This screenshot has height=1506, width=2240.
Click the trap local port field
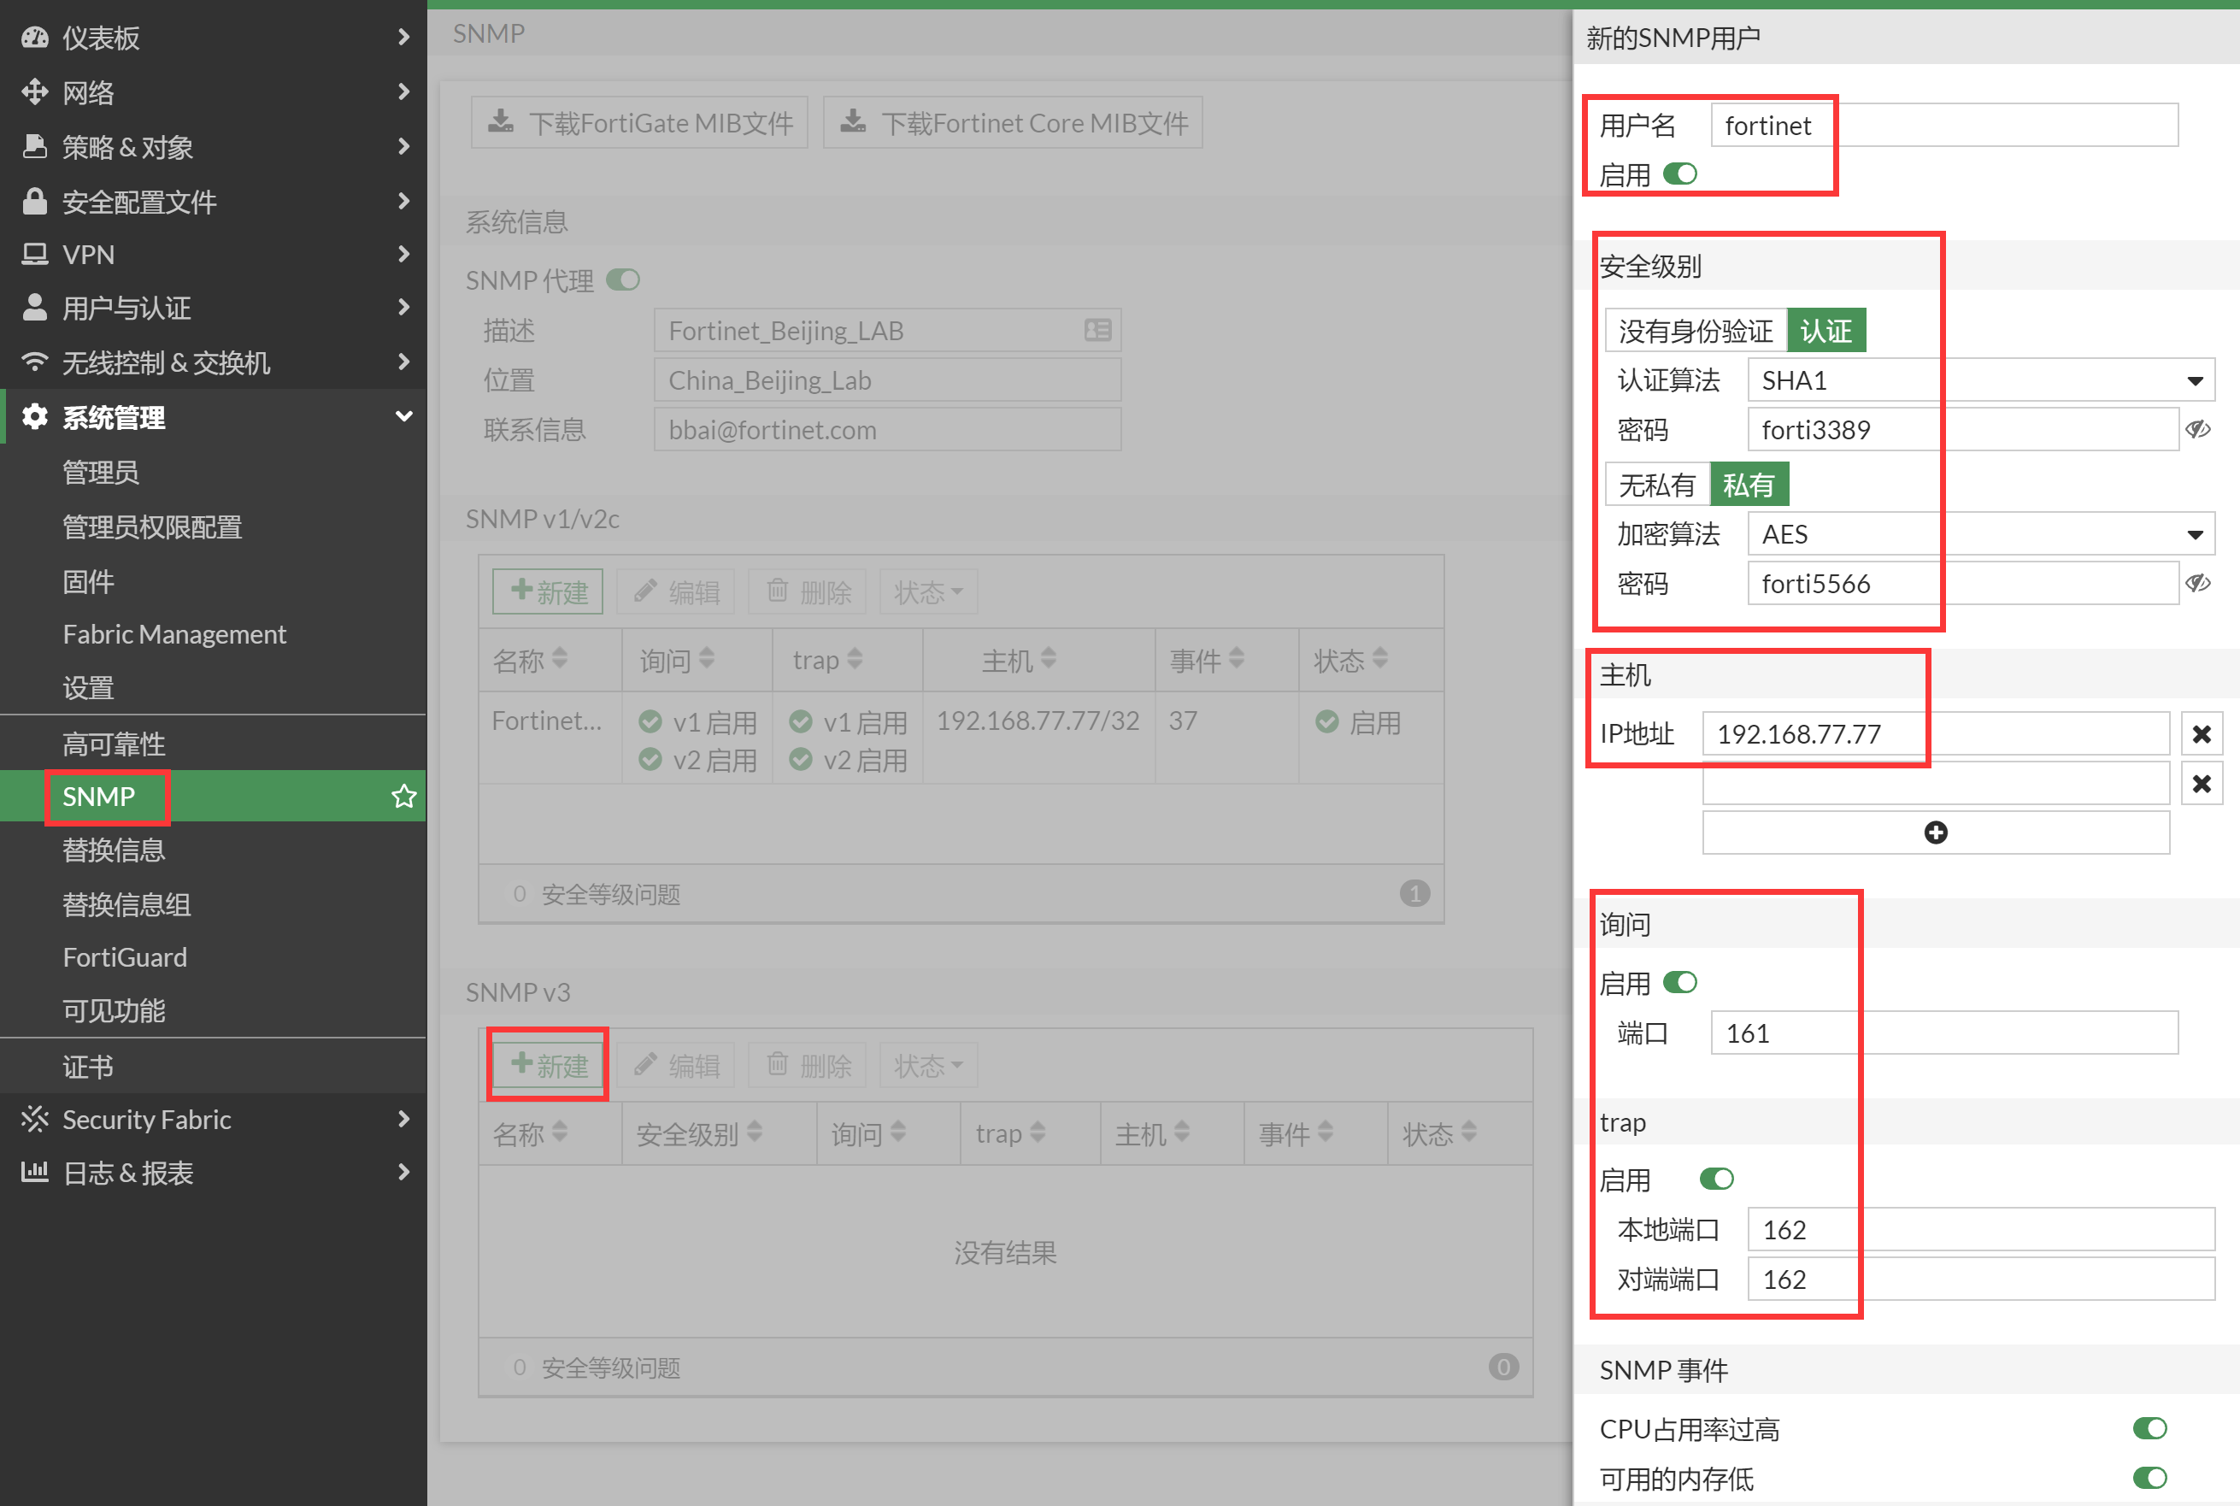1982,1229
